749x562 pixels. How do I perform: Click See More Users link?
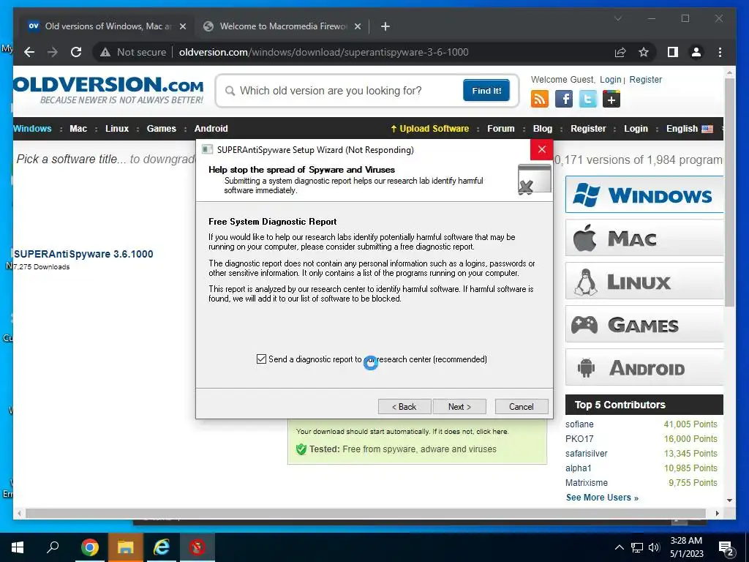coord(602,498)
